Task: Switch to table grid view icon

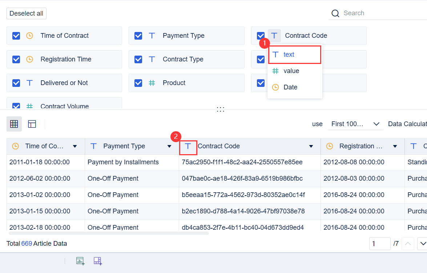Action: coord(14,124)
